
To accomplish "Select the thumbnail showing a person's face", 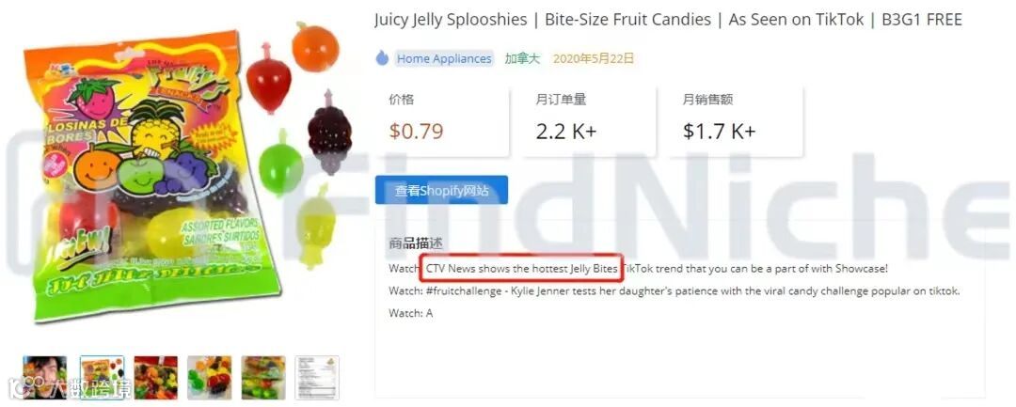I will click(x=45, y=377).
